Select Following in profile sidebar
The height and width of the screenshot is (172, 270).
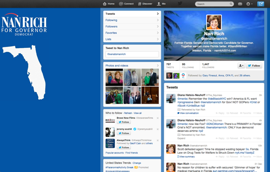point(132,20)
